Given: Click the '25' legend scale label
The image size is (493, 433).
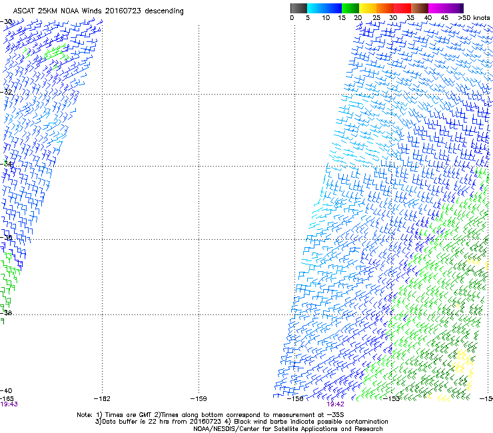Looking at the screenshot, I should click(376, 18).
